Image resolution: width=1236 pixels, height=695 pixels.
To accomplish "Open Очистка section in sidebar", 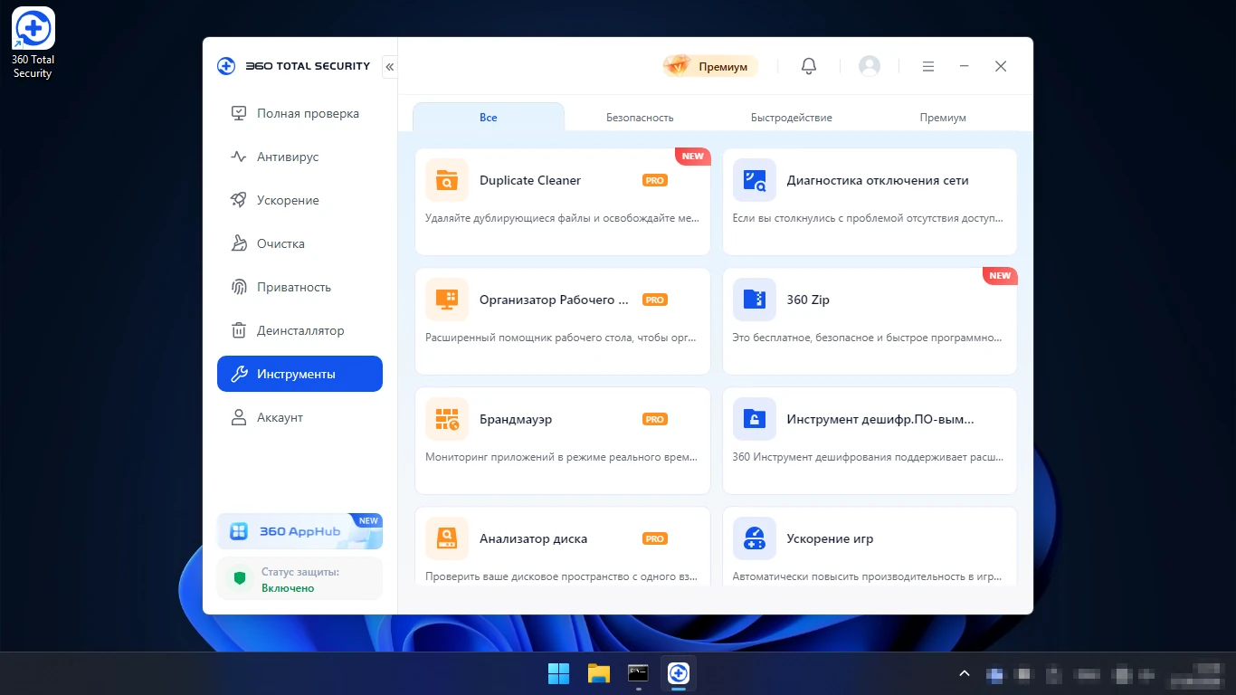I will click(x=299, y=243).
